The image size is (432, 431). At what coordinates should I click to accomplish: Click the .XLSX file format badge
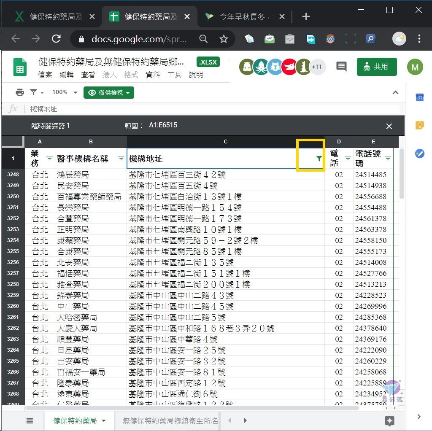coord(208,62)
